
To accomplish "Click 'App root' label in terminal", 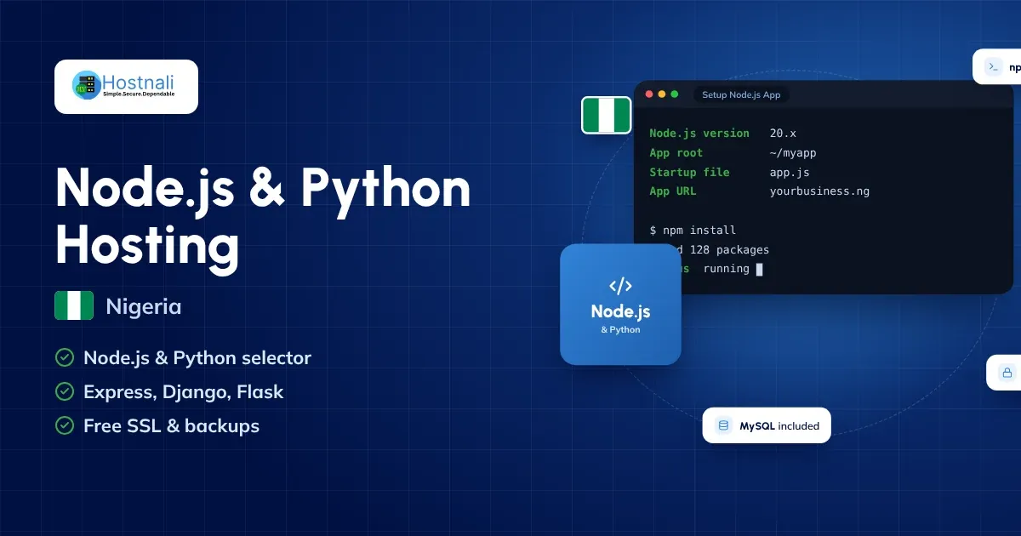I will pos(676,153).
